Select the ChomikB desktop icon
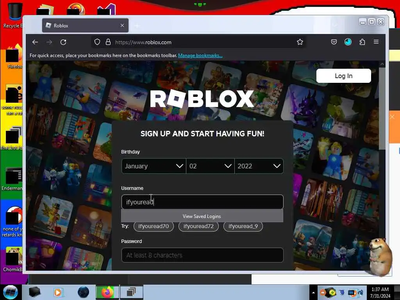400x300 pixels. [13, 259]
